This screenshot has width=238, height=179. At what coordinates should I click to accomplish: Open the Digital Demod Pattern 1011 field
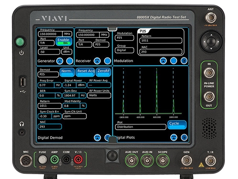point(50,106)
